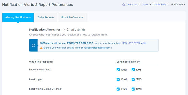
Task: Uncheck Email for 'I have a NEW Lead'
Action: (x=118, y=70)
